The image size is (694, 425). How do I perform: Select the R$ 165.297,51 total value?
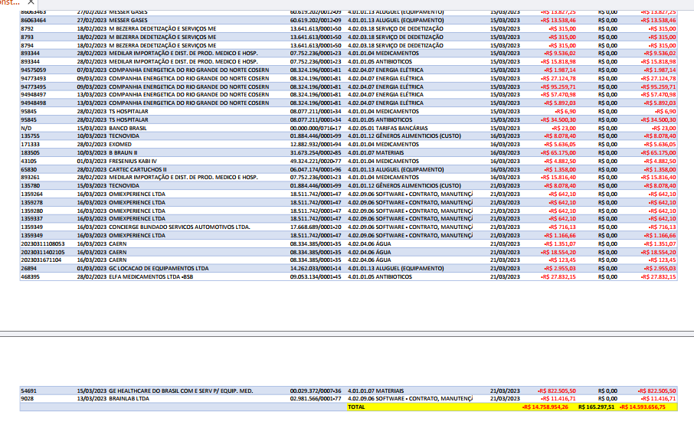click(x=597, y=407)
